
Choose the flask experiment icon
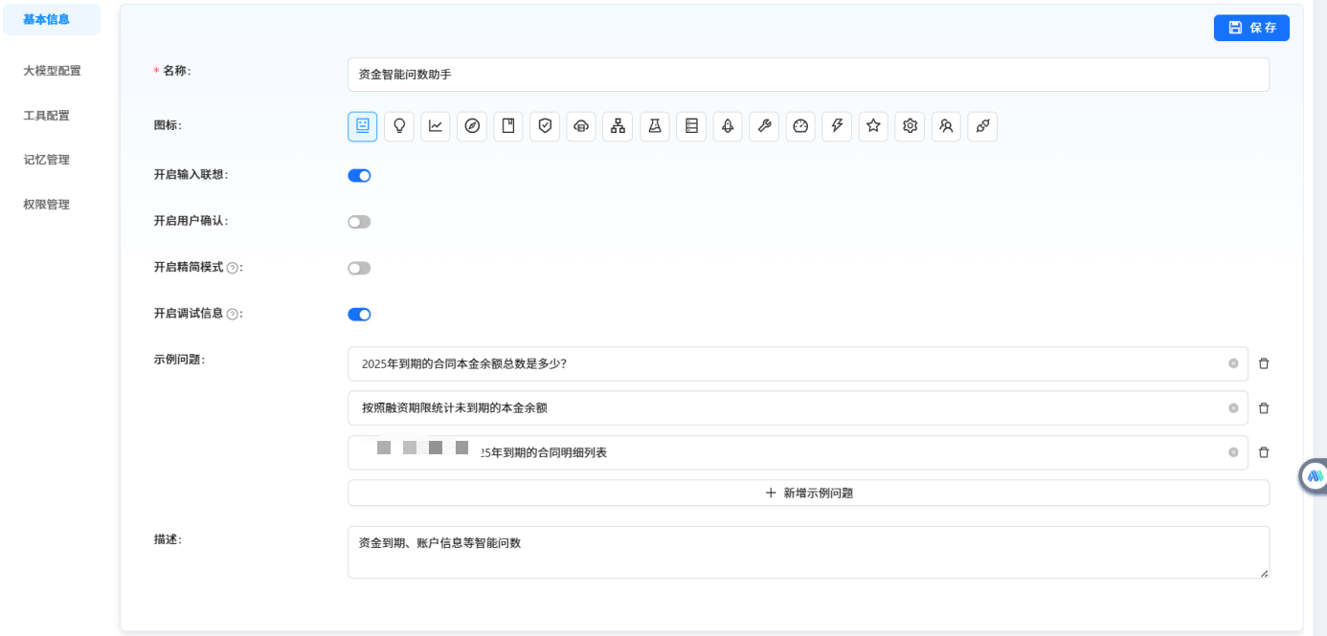655,126
